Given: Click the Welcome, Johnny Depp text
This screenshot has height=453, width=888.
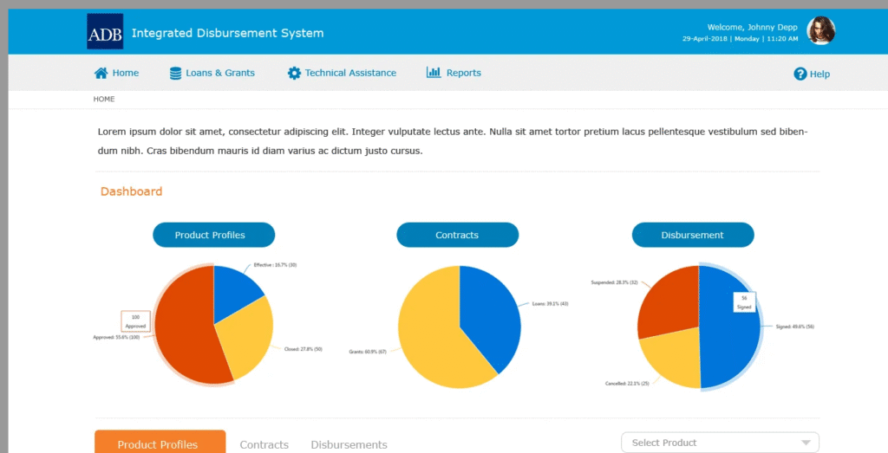Looking at the screenshot, I should 752,27.
